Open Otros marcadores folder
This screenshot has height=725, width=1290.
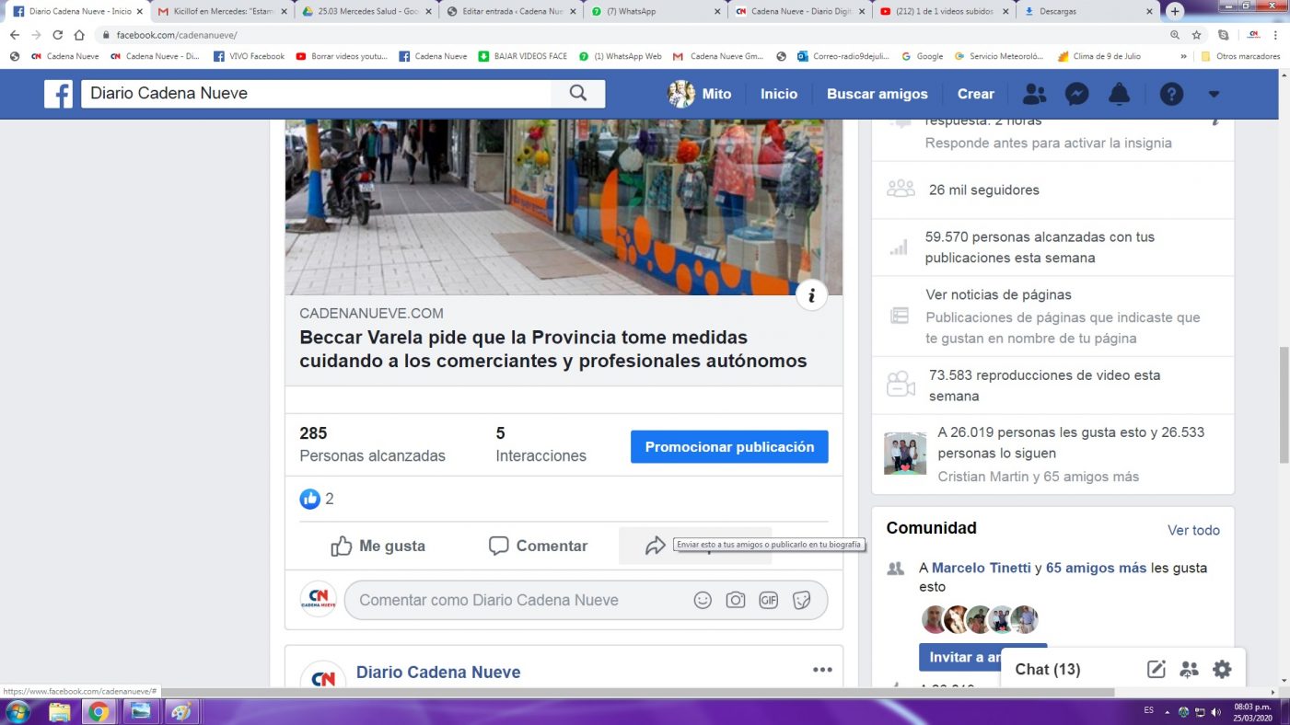[1240, 56]
